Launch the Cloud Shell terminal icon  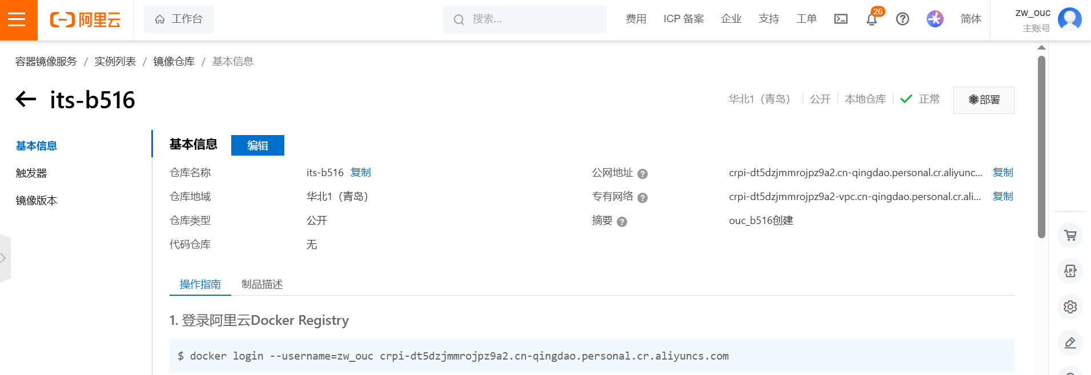tap(841, 19)
